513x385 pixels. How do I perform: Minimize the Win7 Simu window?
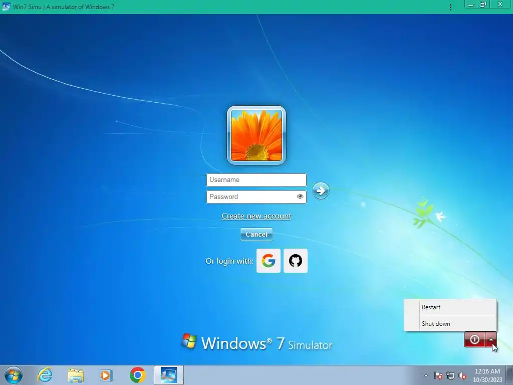[471, 5]
